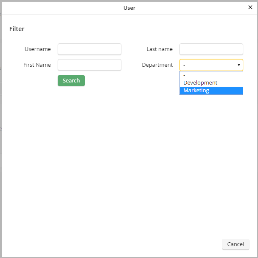Click the Username label text

[x=38, y=49]
